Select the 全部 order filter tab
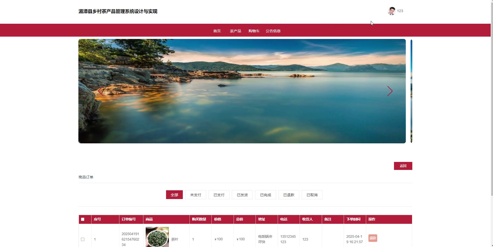The image size is (493, 247). pyautogui.click(x=174, y=195)
